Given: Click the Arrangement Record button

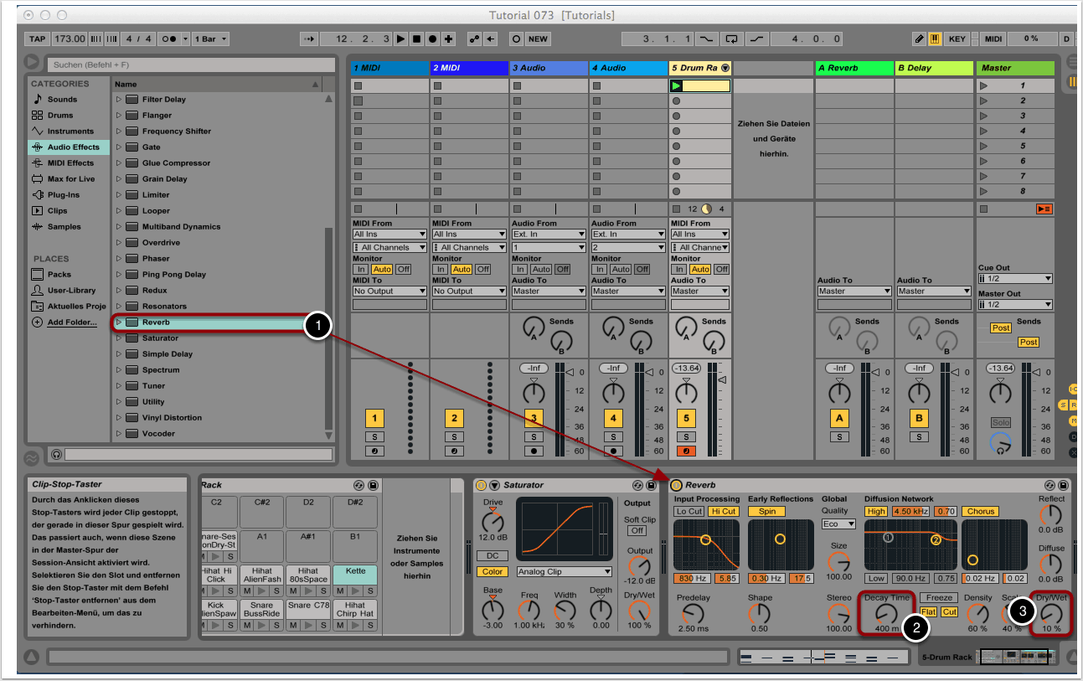Looking at the screenshot, I should tap(432, 39).
